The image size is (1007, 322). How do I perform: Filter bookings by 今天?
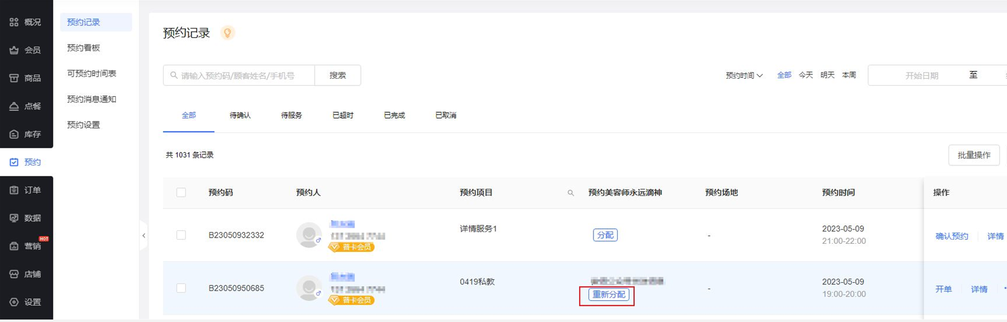click(x=805, y=75)
